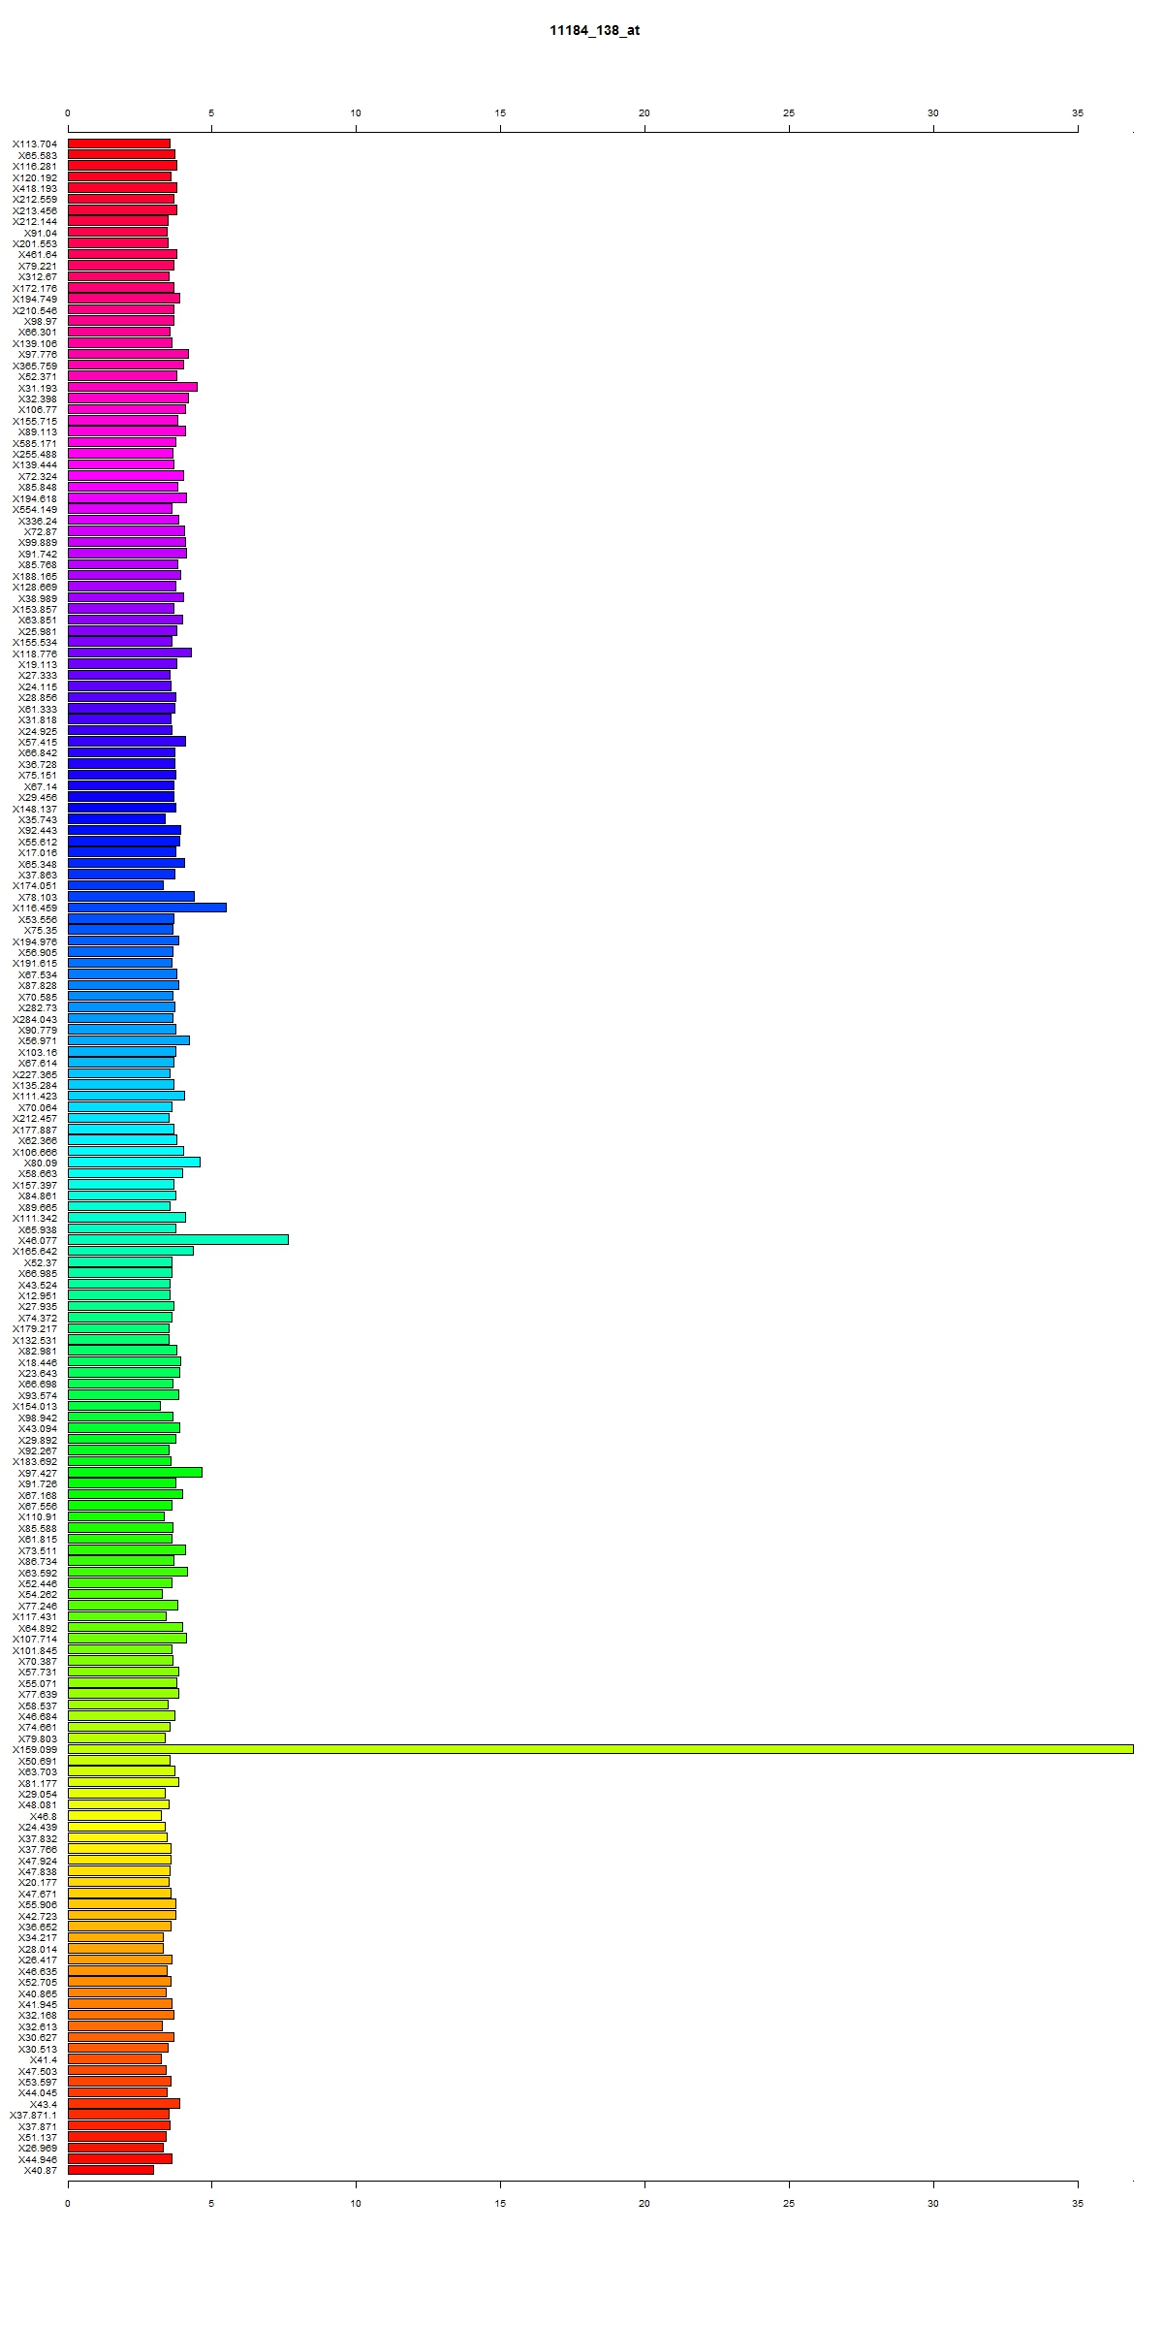Click the 'X461.64' row label
Screen dimensions: 1163x2327
(x=38, y=255)
